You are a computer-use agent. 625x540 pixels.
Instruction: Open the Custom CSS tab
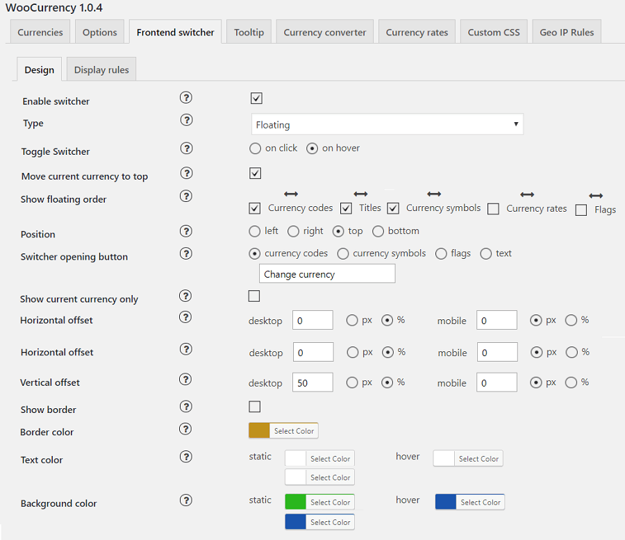pos(494,32)
